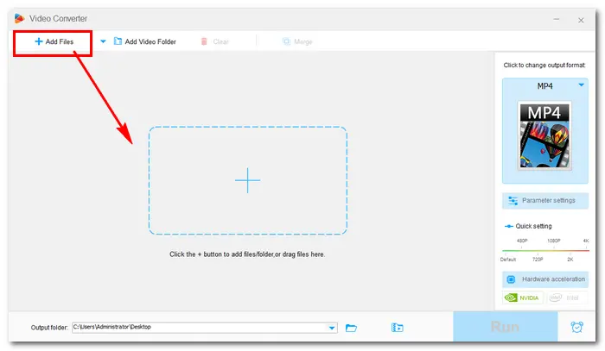Set quick setting slider to 1080P

(x=553, y=241)
